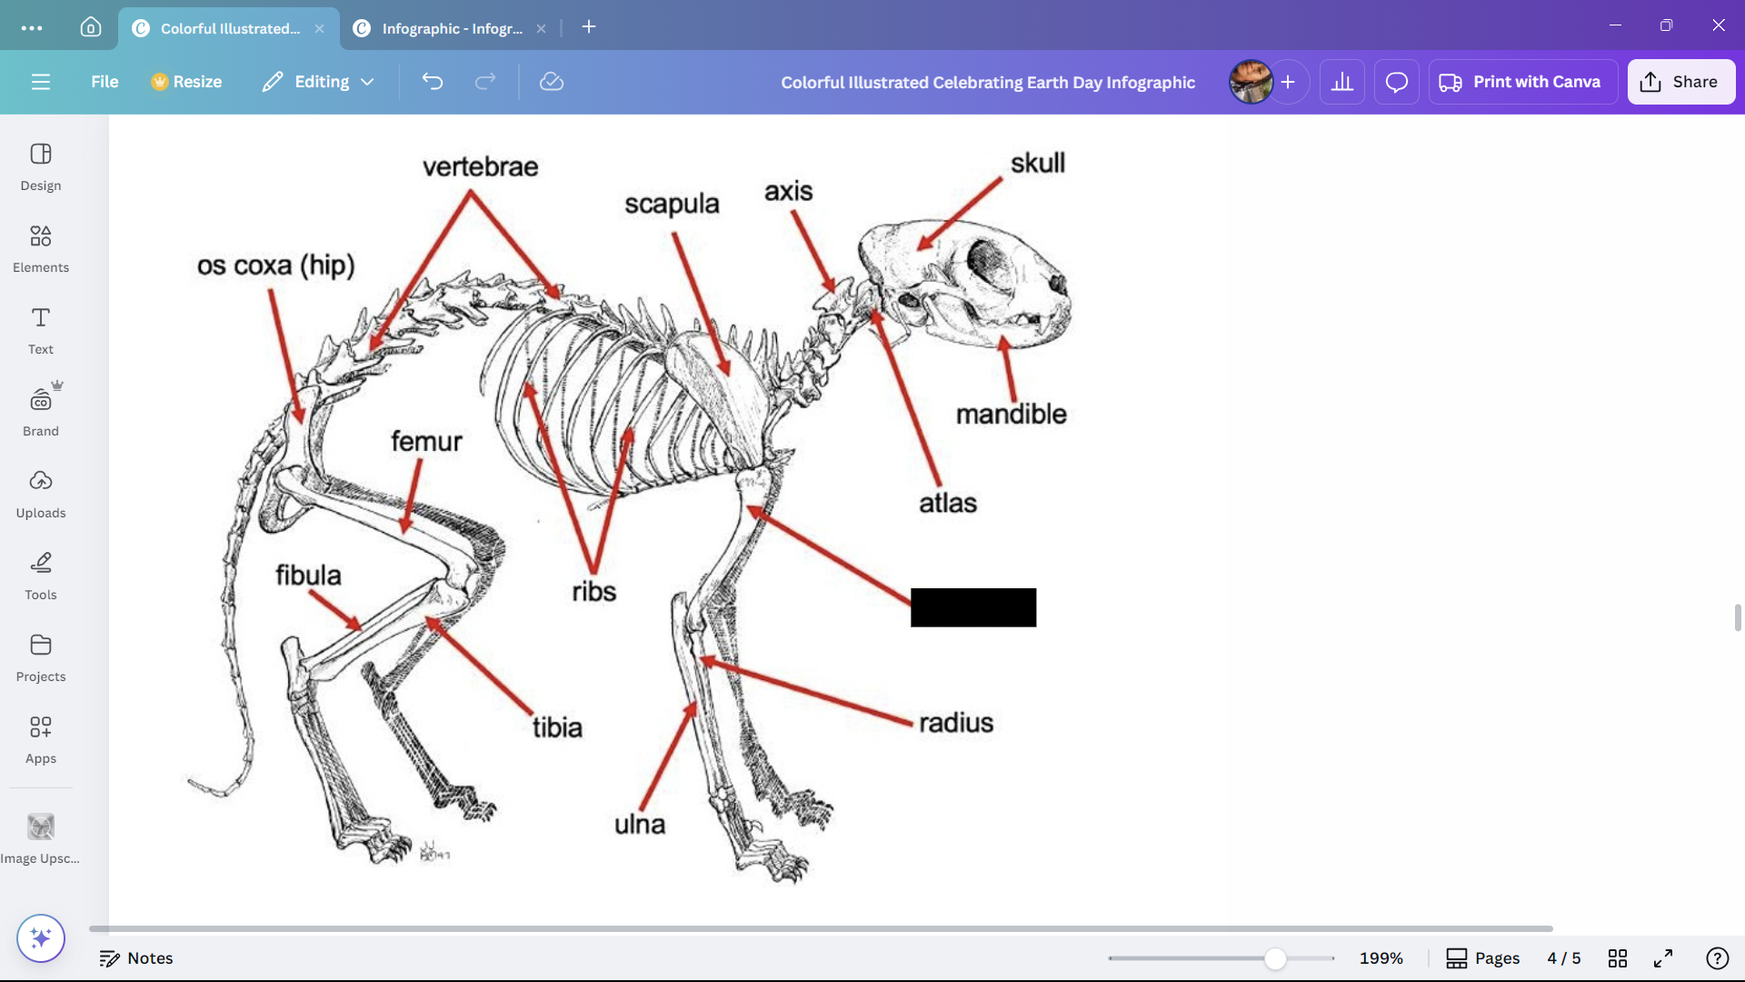Open the Apps panel

(41, 740)
